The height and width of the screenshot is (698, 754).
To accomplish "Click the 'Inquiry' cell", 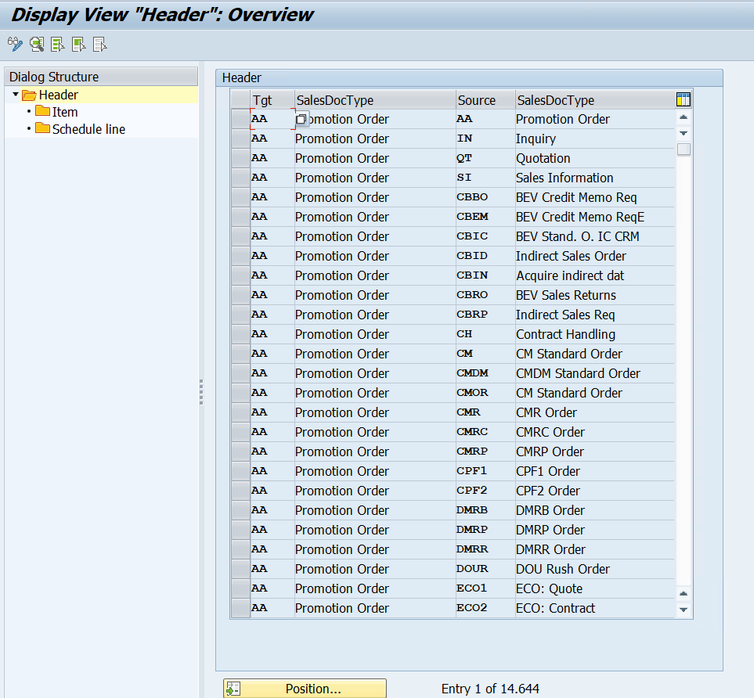I will pos(594,139).
